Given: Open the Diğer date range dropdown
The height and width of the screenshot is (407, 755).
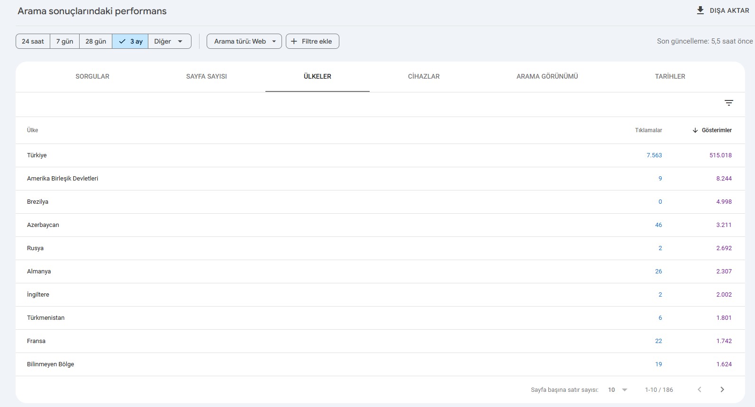Looking at the screenshot, I should [x=170, y=41].
